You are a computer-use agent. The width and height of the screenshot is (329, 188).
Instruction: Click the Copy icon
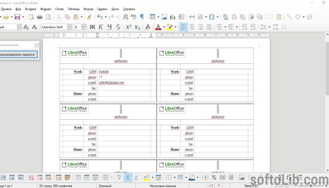(68, 17)
